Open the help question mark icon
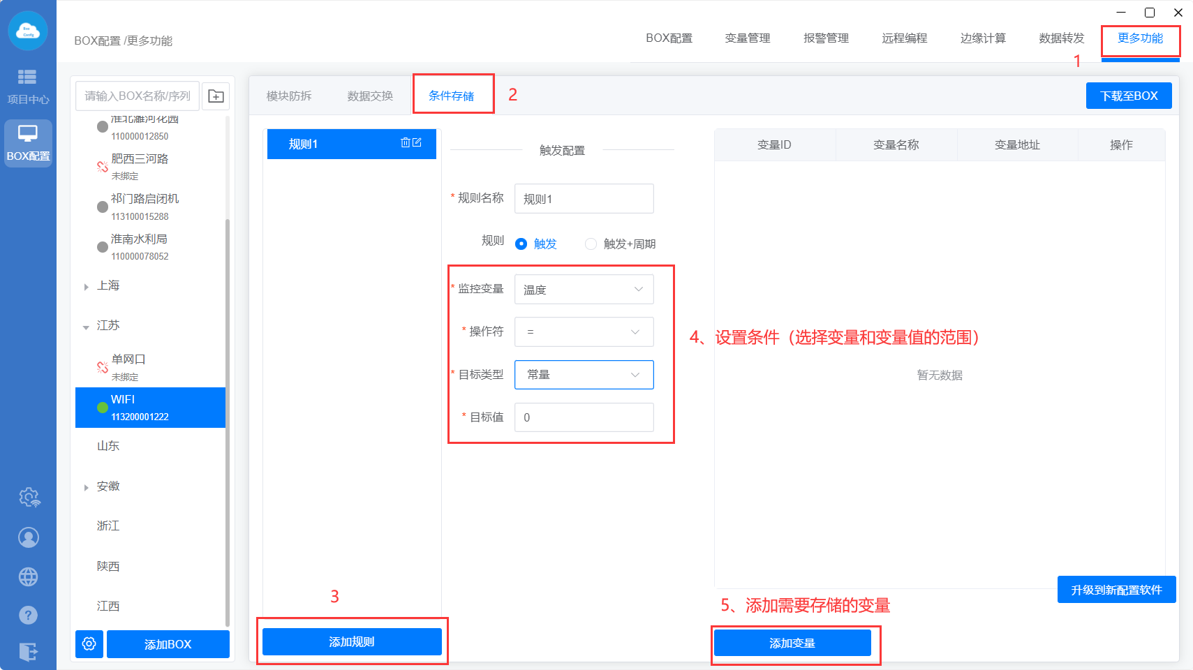The width and height of the screenshot is (1193, 670). click(29, 615)
